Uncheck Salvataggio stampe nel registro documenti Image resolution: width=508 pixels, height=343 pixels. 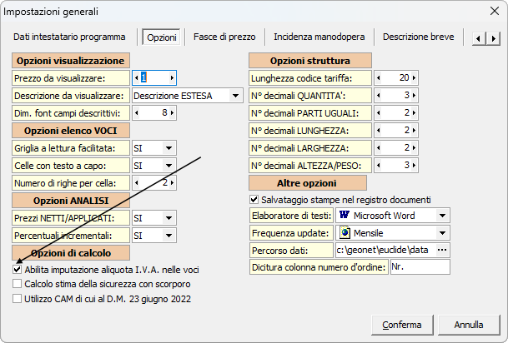pos(255,200)
